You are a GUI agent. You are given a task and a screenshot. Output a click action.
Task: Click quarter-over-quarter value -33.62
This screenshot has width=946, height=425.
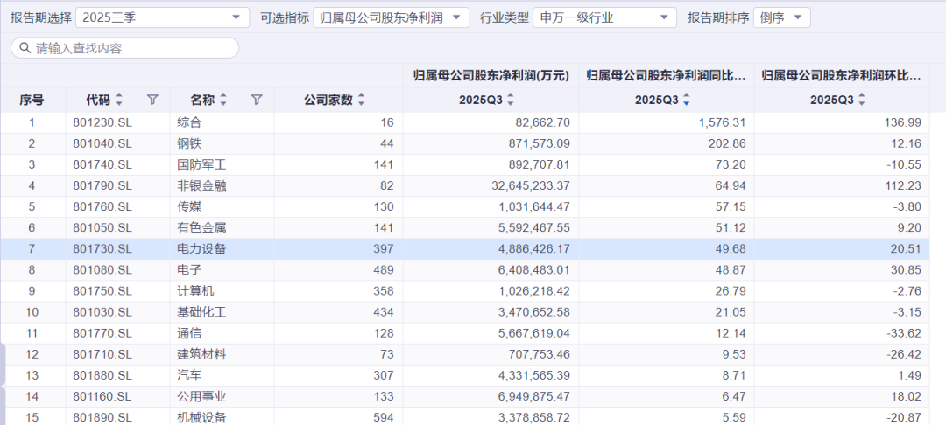pyautogui.click(x=904, y=333)
